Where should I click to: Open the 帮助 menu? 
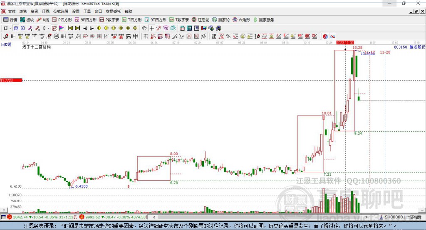click(128, 11)
